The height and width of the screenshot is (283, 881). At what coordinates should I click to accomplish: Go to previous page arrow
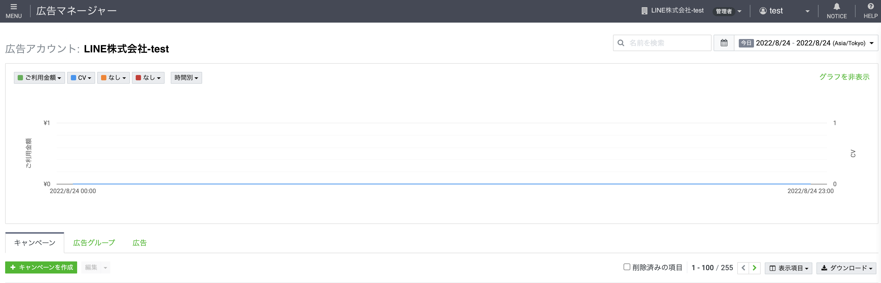743,268
